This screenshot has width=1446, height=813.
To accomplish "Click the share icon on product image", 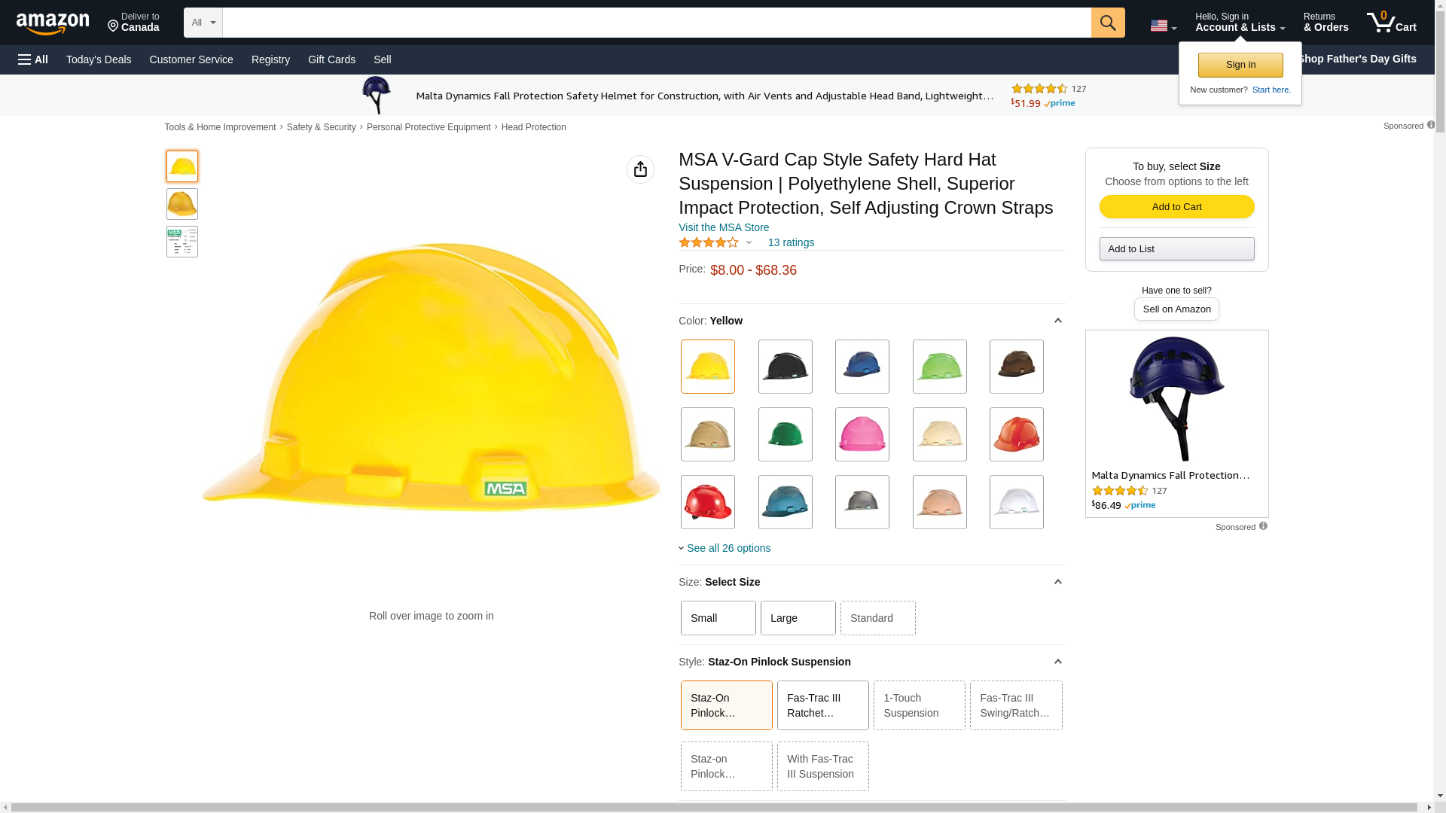I will [x=640, y=169].
